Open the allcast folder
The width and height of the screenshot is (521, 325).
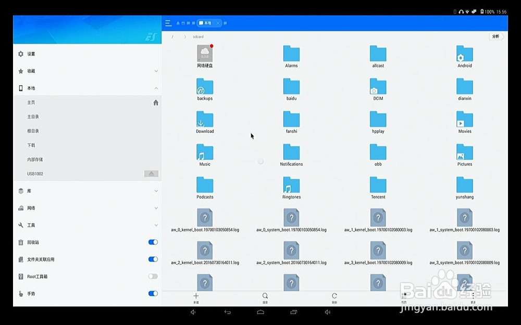378,56
